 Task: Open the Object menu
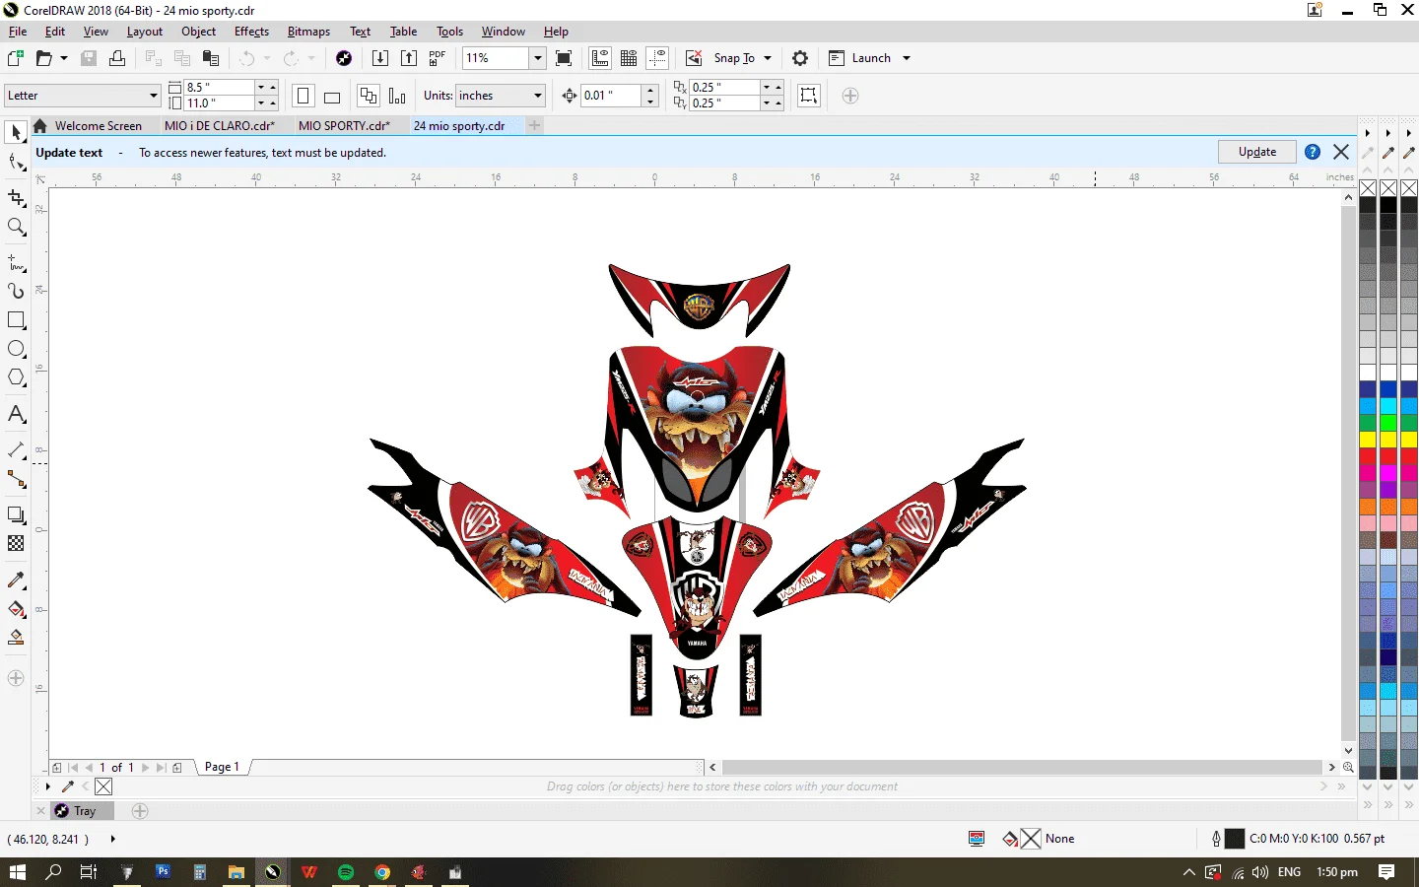(x=198, y=32)
